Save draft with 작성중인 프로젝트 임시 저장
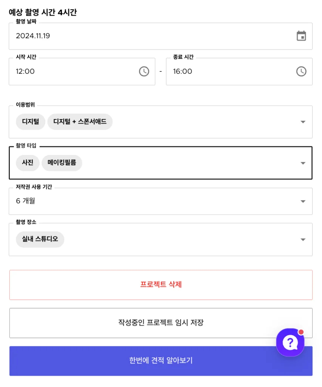322x387 pixels. (x=161, y=323)
